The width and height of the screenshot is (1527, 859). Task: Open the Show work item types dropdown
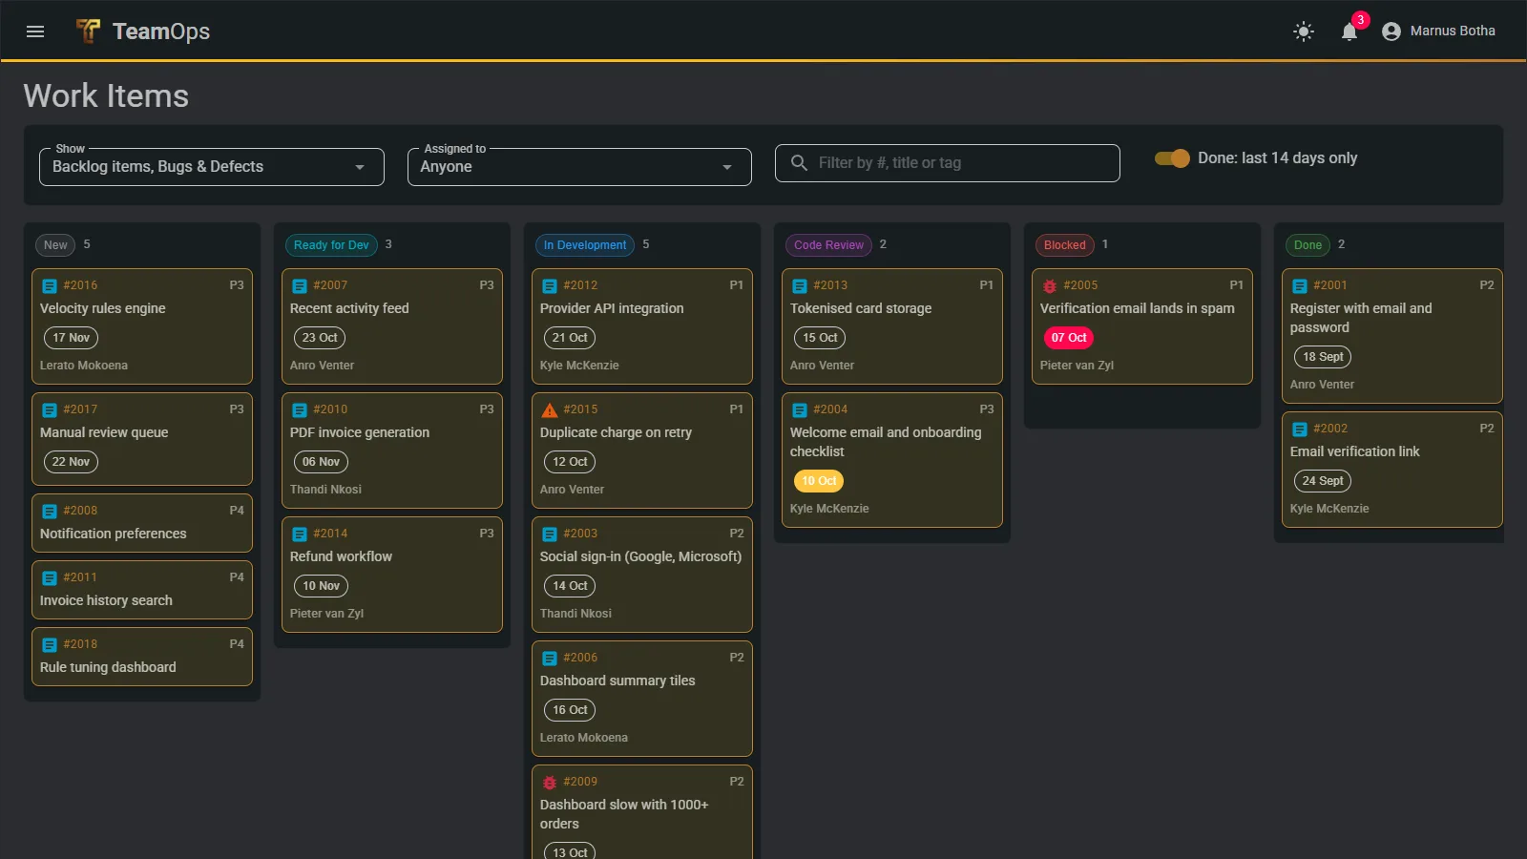[212, 167]
